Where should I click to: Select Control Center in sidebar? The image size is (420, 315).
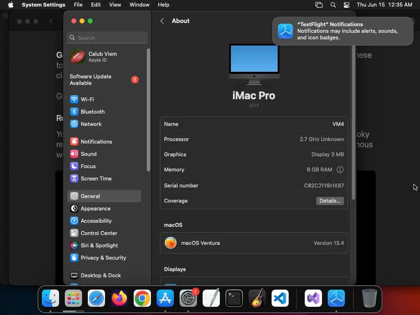tap(104, 233)
